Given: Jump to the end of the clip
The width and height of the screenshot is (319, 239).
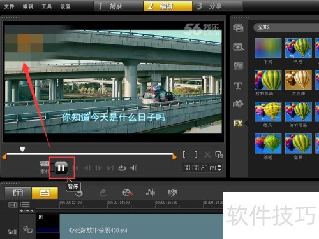Looking at the screenshot, I should [110, 168].
